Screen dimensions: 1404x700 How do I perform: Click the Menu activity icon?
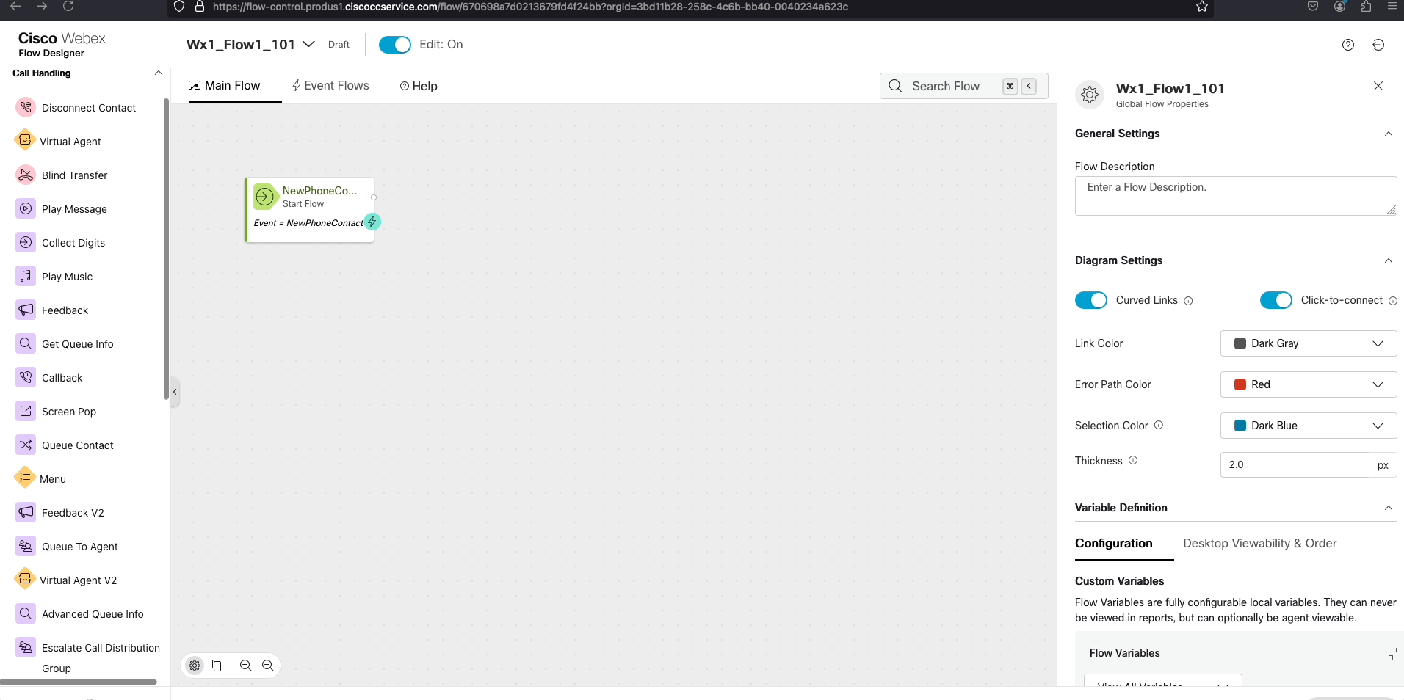[x=25, y=478]
